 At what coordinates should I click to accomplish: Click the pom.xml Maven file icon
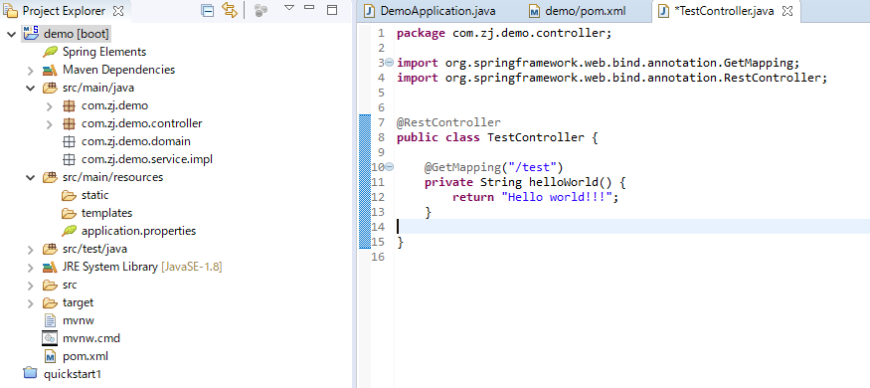pos(50,356)
